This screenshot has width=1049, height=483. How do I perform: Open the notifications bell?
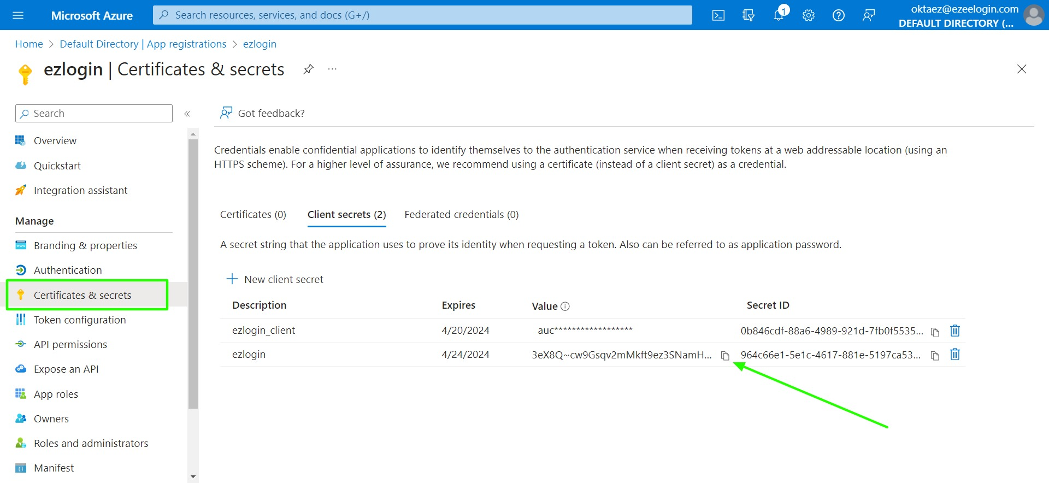[780, 14]
